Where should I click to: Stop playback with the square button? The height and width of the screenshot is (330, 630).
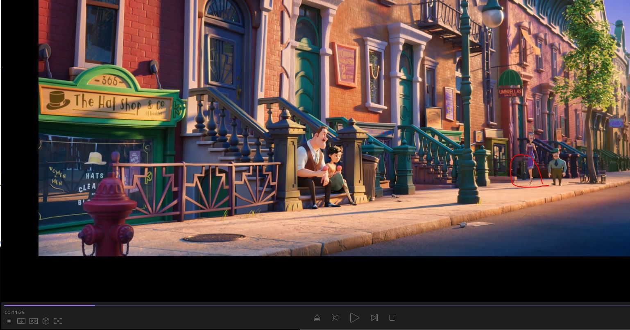click(392, 318)
